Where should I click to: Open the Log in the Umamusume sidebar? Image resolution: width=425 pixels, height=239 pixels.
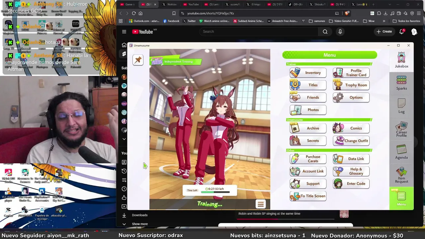point(401,106)
